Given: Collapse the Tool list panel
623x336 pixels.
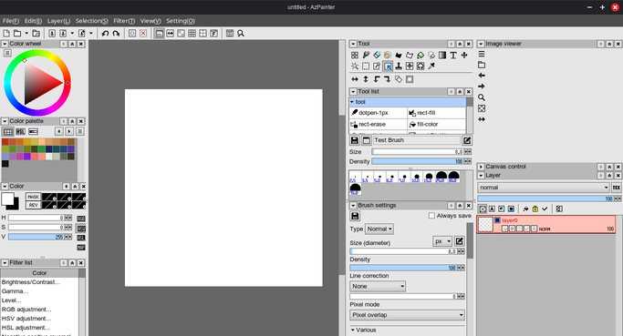Looking at the screenshot, I should 353,91.
